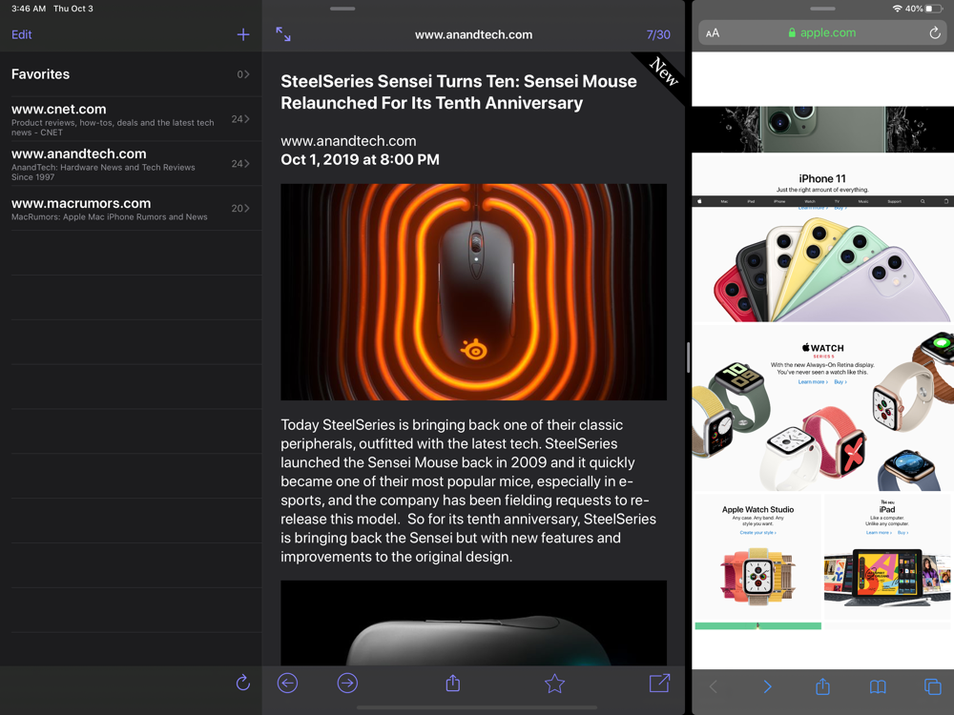Go to the next article
This screenshot has height=715, width=954.
tap(347, 684)
